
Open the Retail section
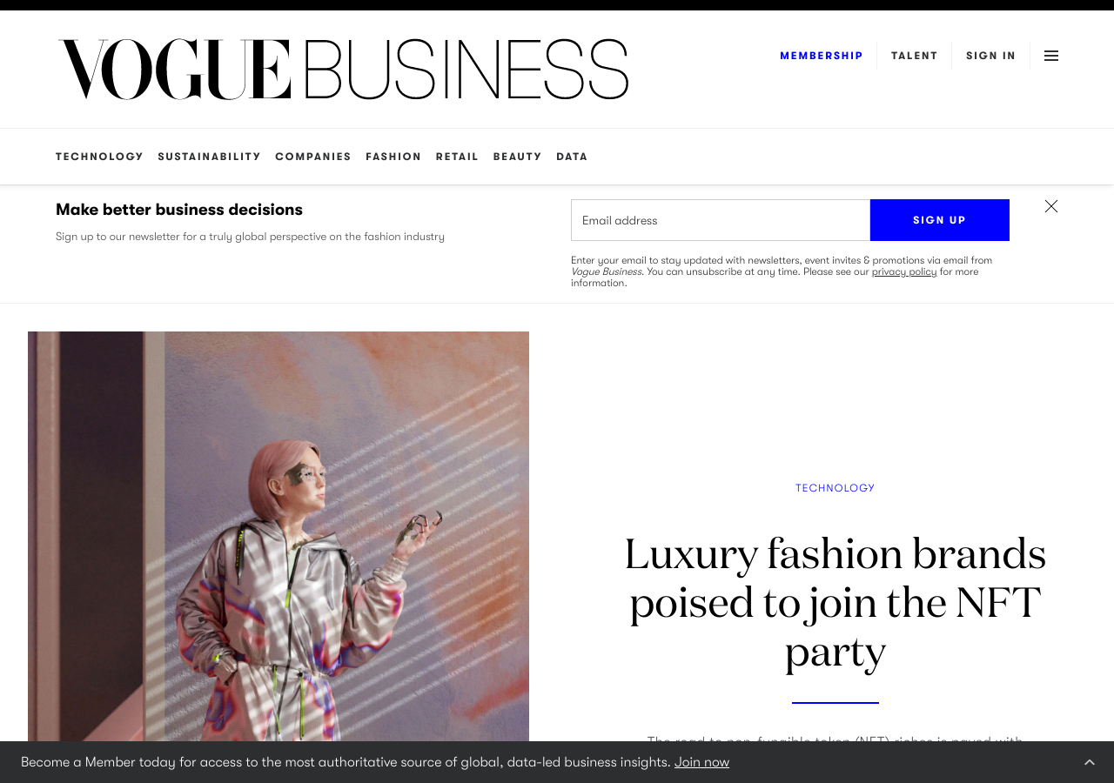458,157
